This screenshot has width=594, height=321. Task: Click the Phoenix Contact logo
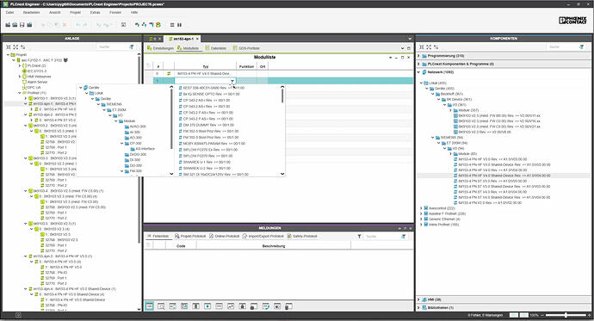click(572, 21)
